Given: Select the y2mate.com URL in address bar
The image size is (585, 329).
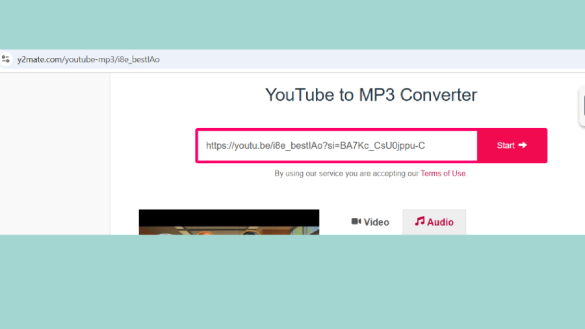Looking at the screenshot, I should [88, 60].
